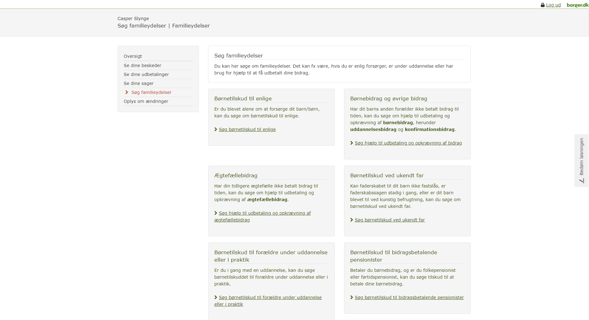The width and height of the screenshot is (589, 320).
Task: Open Søg børnetilskud ved ukendt far link
Action: coord(390,220)
